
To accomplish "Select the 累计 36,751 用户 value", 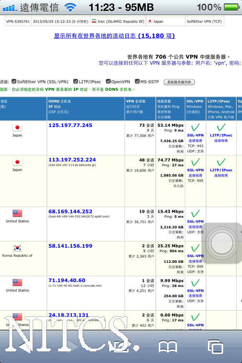I will tap(140, 222).
